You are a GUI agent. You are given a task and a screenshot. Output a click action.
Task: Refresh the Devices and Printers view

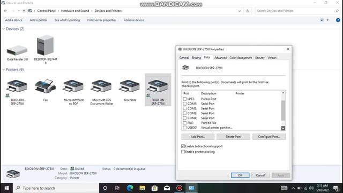(x=248, y=11)
